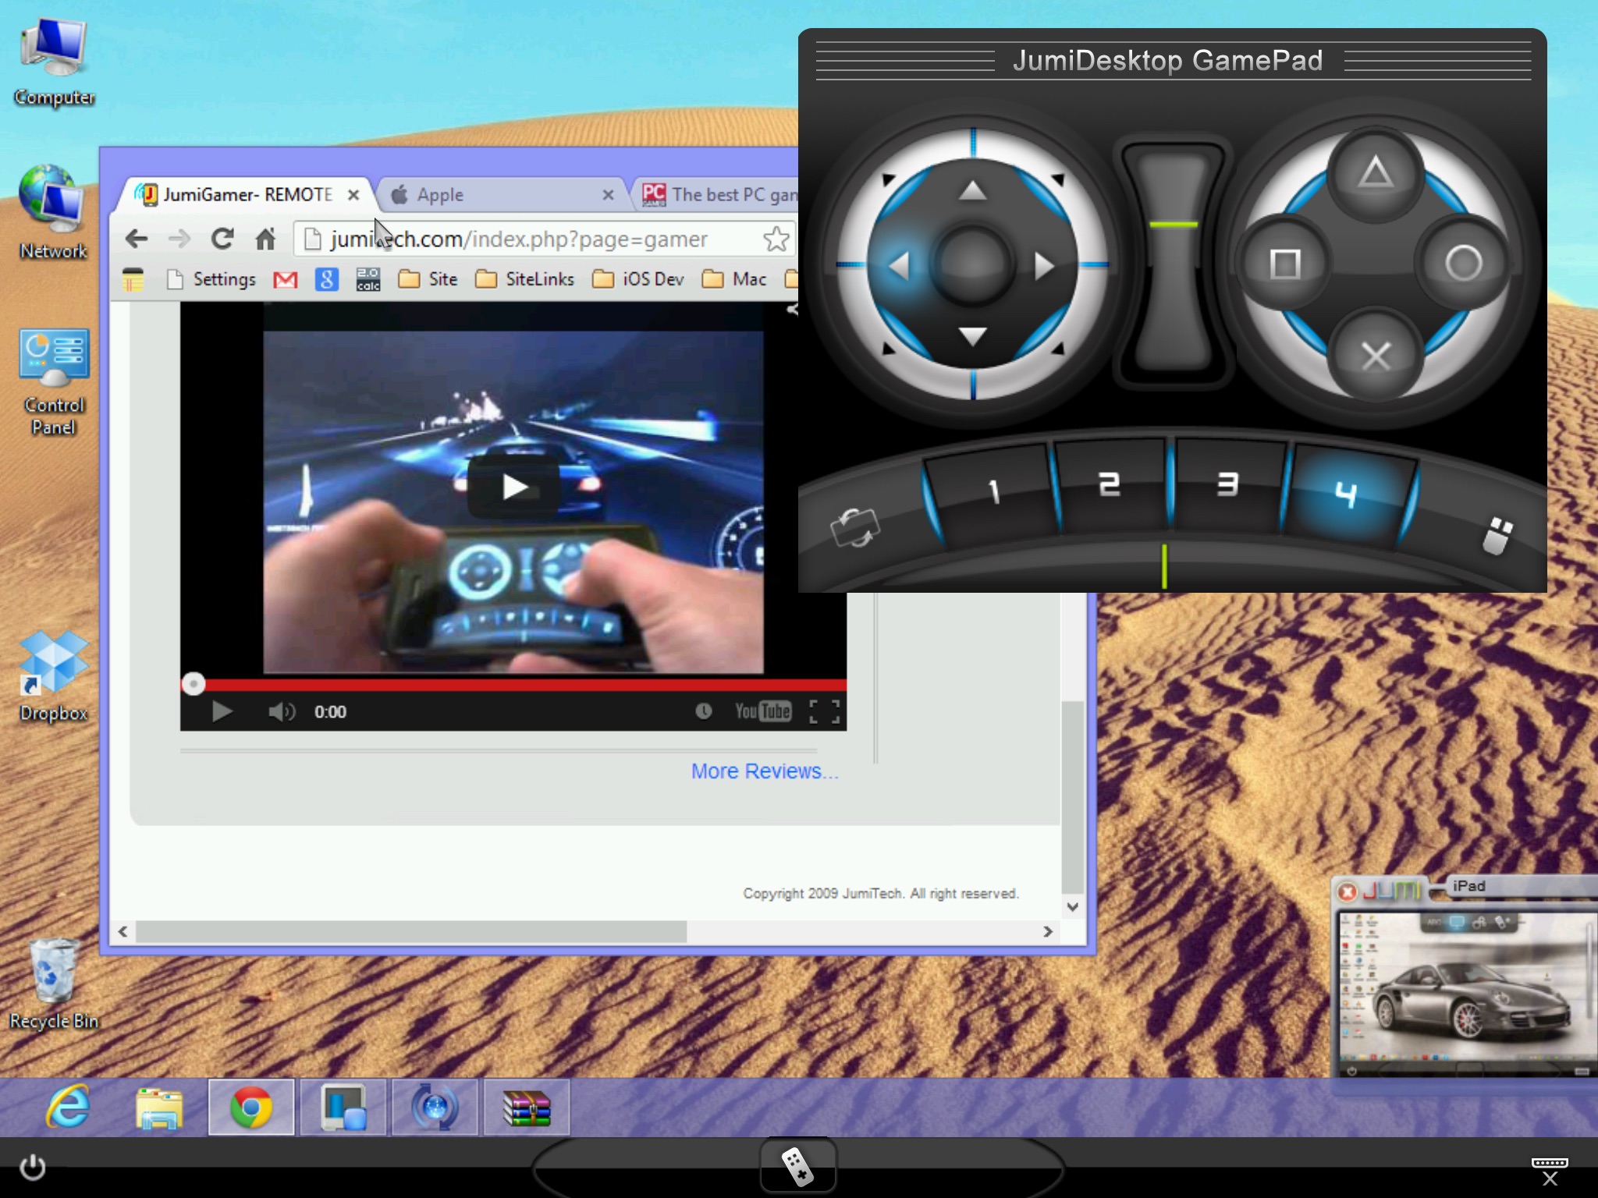The width and height of the screenshot is (1598, 1198).
Task: Click the Jumi iPad preview thumbnail
Action: (x=1467, y=994)
